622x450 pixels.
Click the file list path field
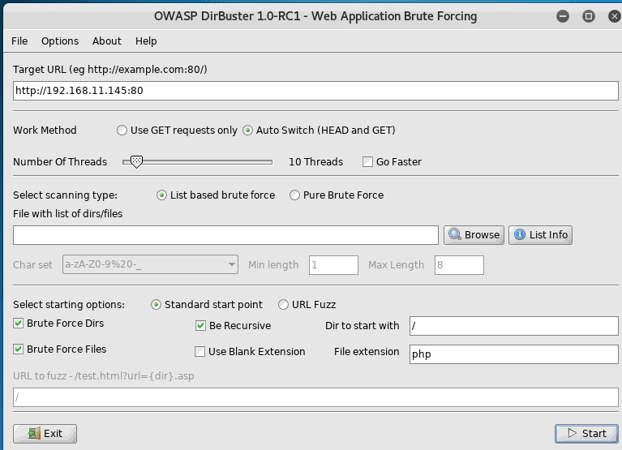click(225, 235)
